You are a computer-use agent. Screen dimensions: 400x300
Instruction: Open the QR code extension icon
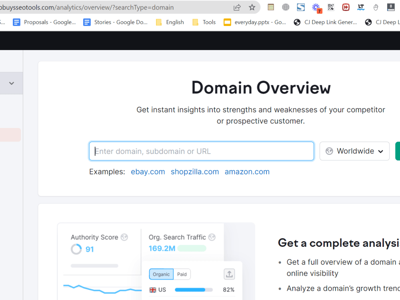[331, 7]
